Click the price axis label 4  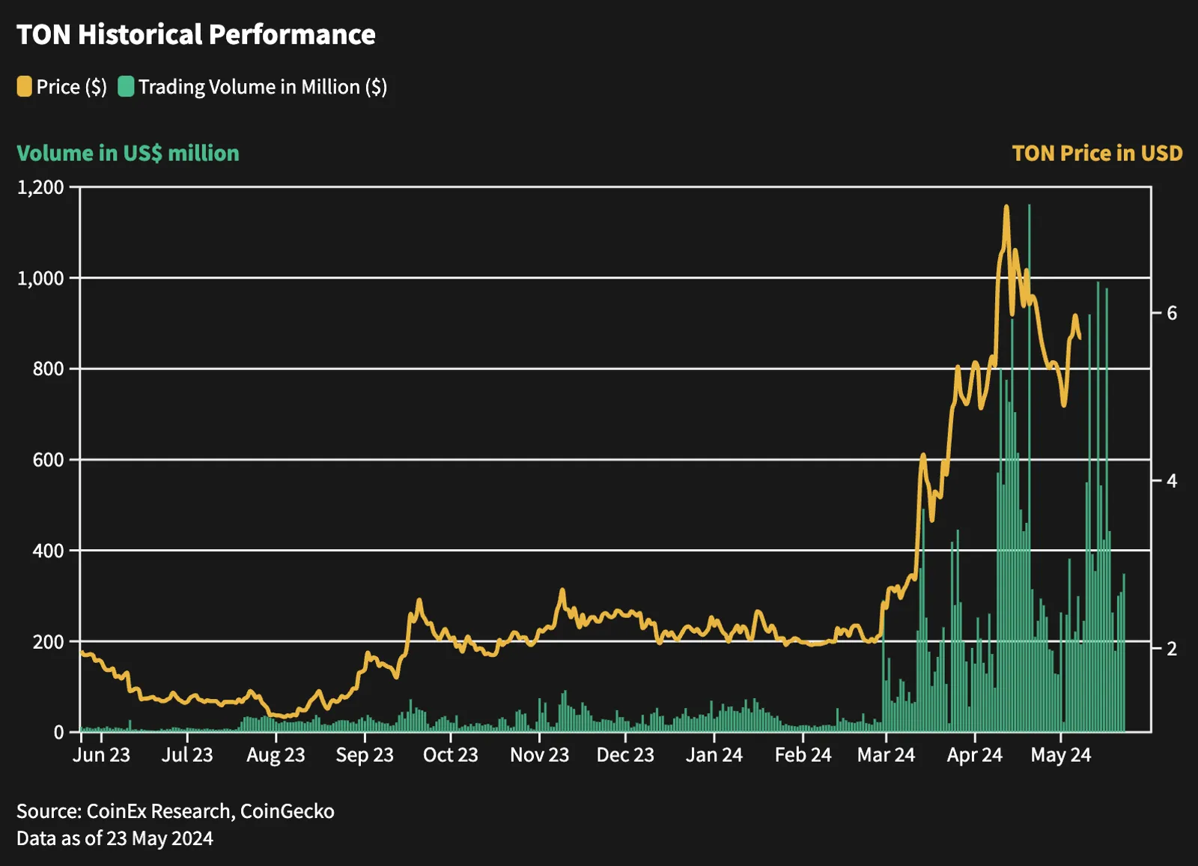pyautogui.click(x=1172, y=481)
